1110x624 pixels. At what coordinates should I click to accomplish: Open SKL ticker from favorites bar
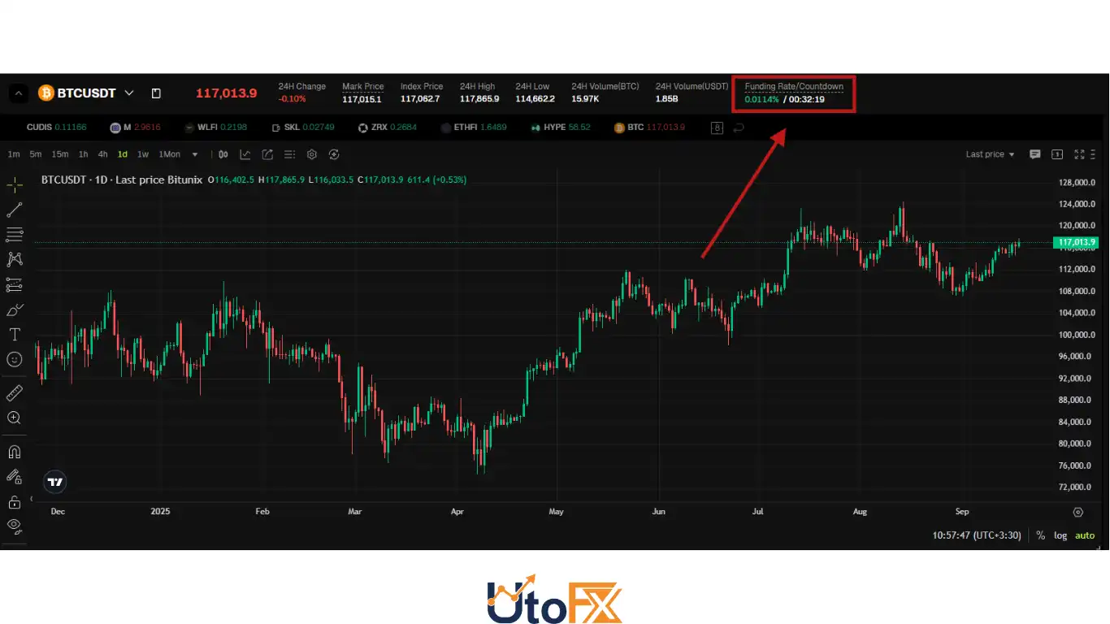303,128
